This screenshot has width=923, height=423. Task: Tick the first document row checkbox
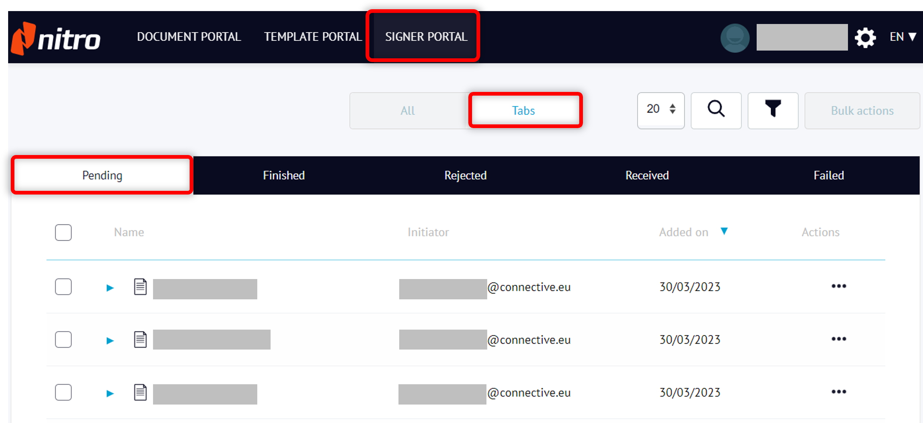pos(63,287)
